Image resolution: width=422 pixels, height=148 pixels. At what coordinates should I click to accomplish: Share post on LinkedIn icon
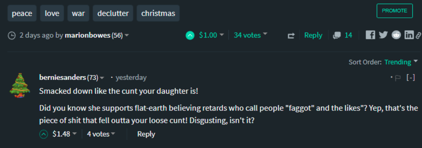point(409,35)
